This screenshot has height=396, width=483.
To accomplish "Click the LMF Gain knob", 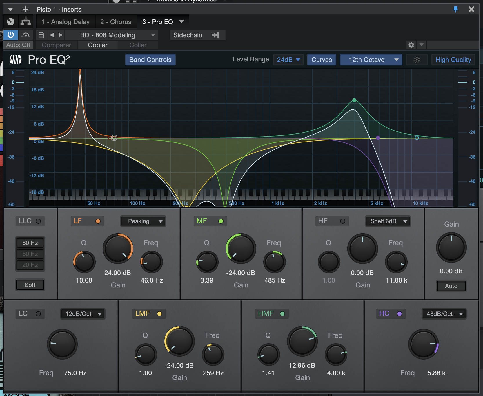I will point(179,341).
